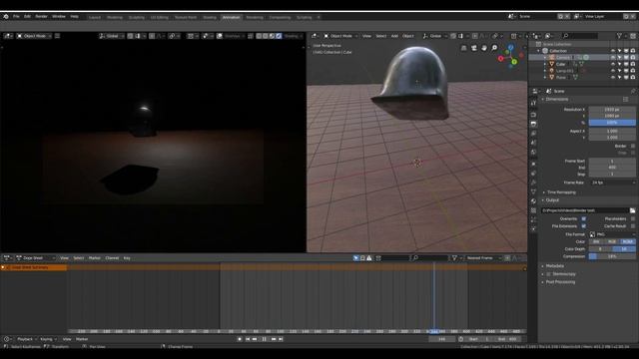The height and width of the screenshot is (359, 639).
Task: Add a new workspace with plus tab
Action: click(319, 18)
